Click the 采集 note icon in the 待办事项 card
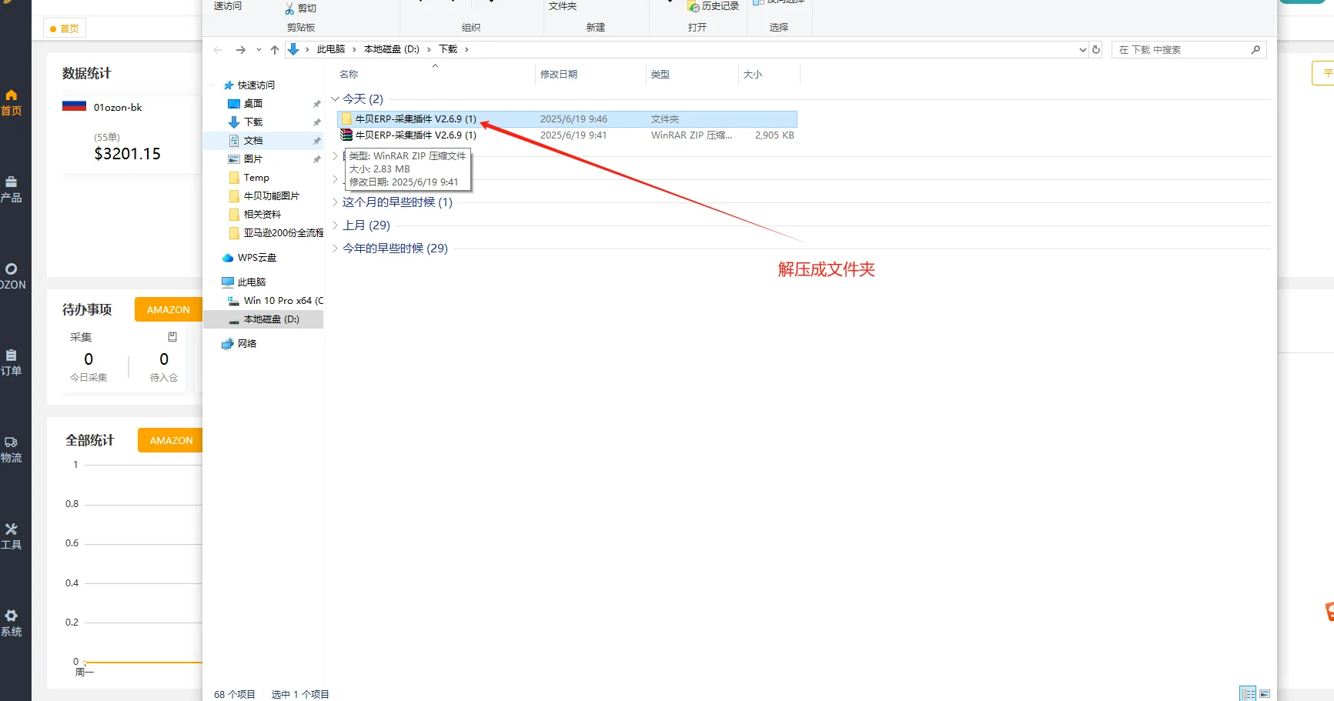Viewport: 1334px width, 701px height. (172, 337)
